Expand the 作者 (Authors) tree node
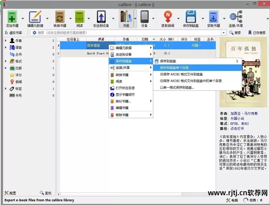Screen dimensions: 270x205 click(6, 41)
